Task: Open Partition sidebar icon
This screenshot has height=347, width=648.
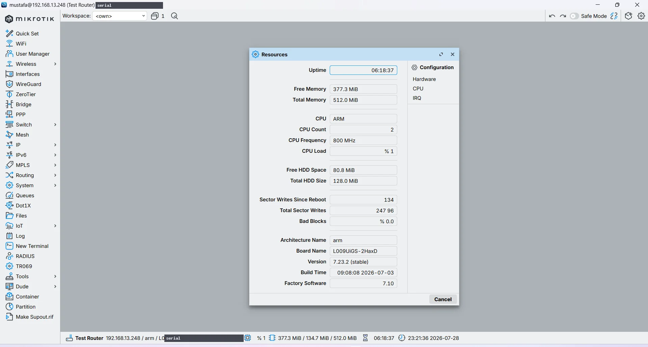Action: [9, 307]
